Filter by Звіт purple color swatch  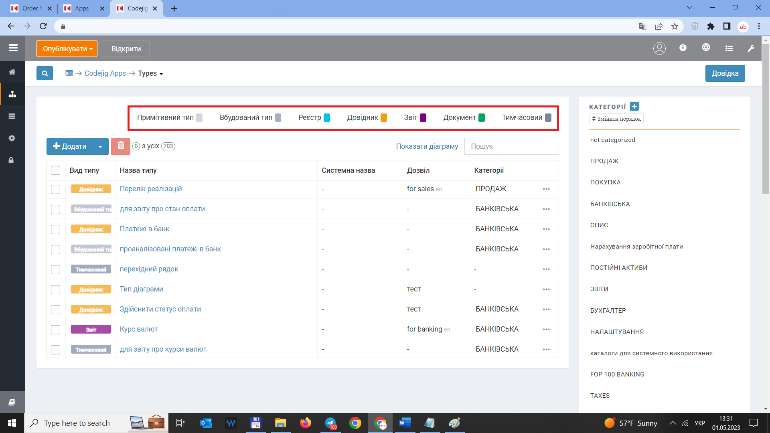coord(423,117)
